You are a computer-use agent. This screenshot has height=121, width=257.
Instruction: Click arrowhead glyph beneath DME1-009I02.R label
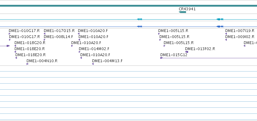226,40
